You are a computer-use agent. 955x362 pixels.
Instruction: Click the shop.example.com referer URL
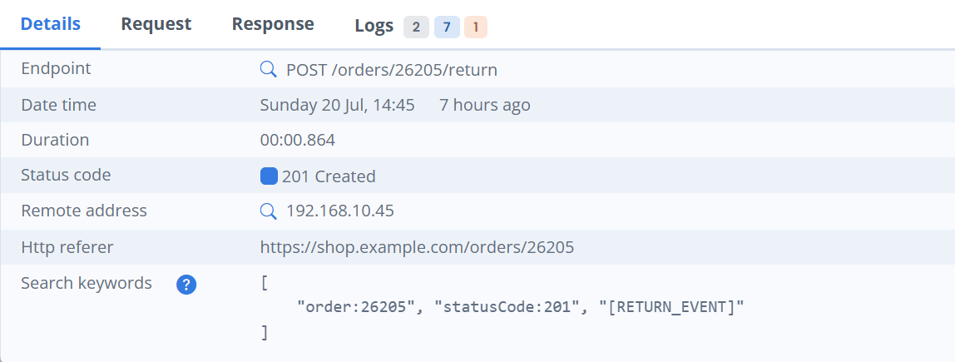pyautogui.click(x=417, y=247)
